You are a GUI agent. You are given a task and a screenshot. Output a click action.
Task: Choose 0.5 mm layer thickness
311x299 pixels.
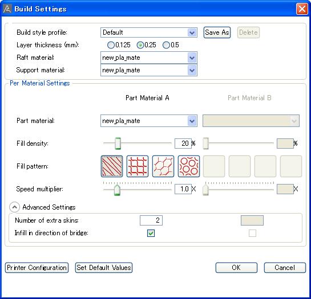(166, 45)
